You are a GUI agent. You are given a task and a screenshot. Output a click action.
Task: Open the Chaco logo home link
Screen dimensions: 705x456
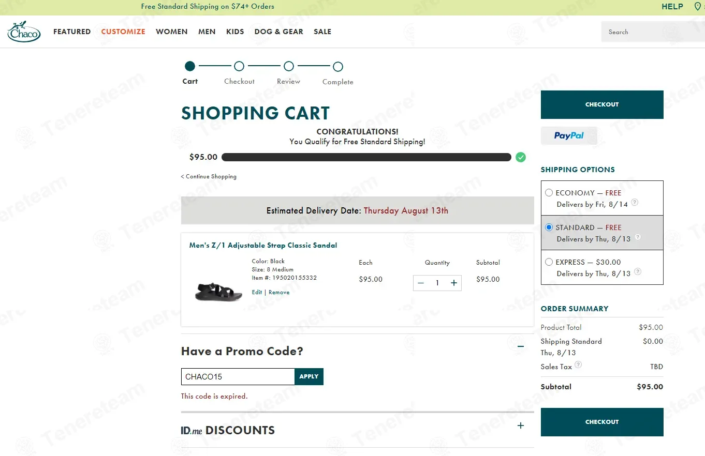pos(24,32)
